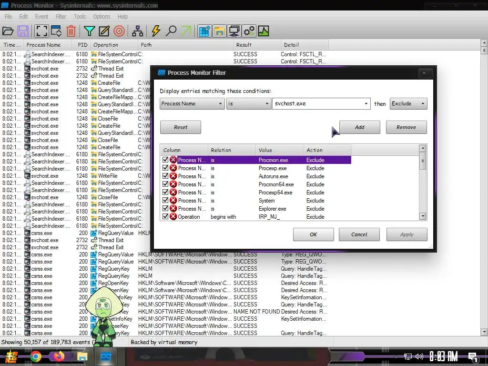Click filter list scroll down arrow
Image resolution: width=488 pixels, height=366 pixels.
pos(423,216)
